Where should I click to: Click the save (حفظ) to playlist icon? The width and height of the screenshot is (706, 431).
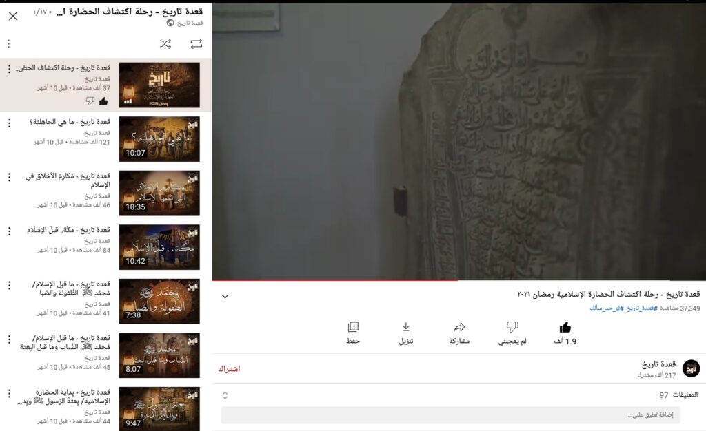[x=353, y=327]
